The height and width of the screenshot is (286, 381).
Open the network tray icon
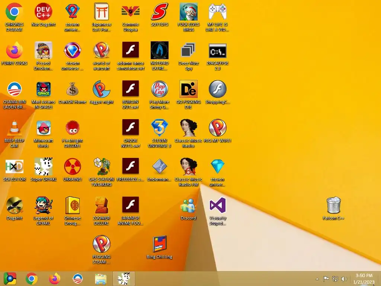(x=335, y=279)
